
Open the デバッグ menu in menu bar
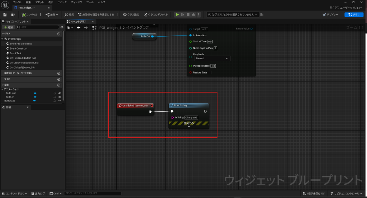(62, 2)
